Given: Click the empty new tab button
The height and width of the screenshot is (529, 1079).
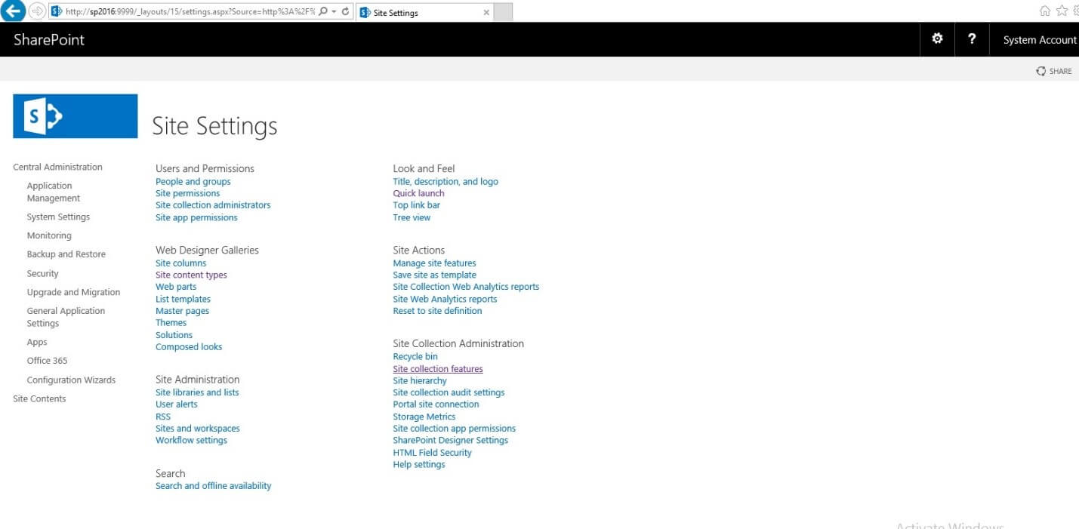Looking at the screenshot, I should [504, 12].
